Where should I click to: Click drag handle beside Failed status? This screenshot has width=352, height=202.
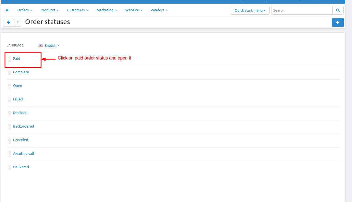pos(10,100)
